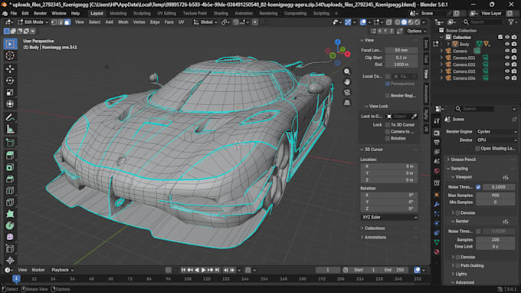Select the Annotate tool
Screen dimensions: 521x293
click(x=10, y=117)
